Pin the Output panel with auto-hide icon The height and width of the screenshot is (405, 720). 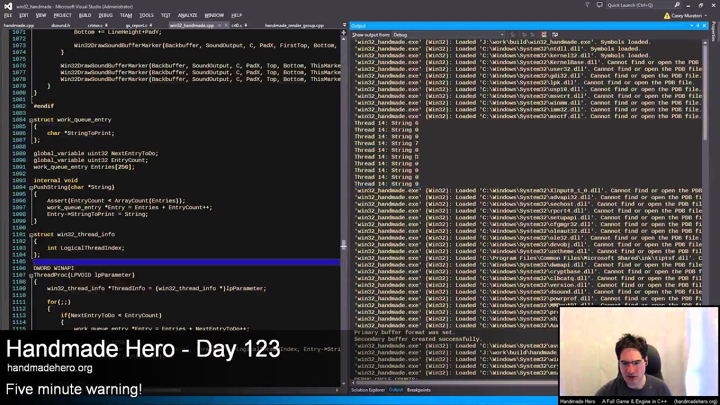click(697, 26)
